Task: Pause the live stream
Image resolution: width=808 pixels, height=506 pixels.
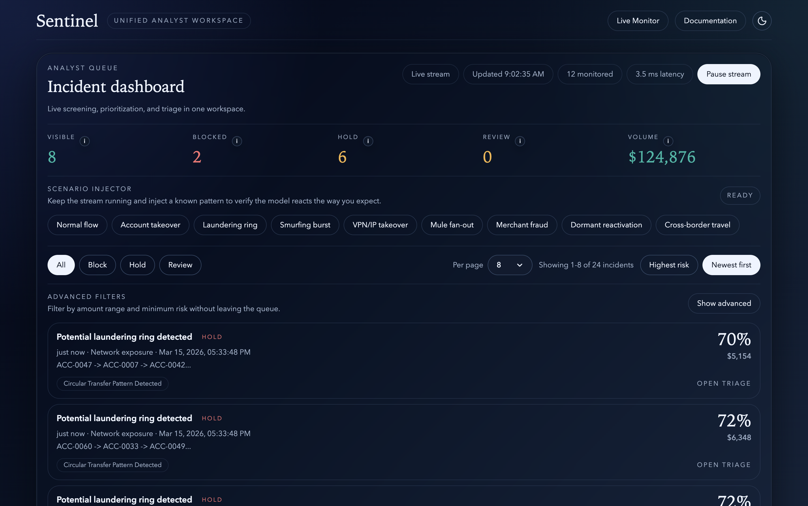Action: (728, 74)
